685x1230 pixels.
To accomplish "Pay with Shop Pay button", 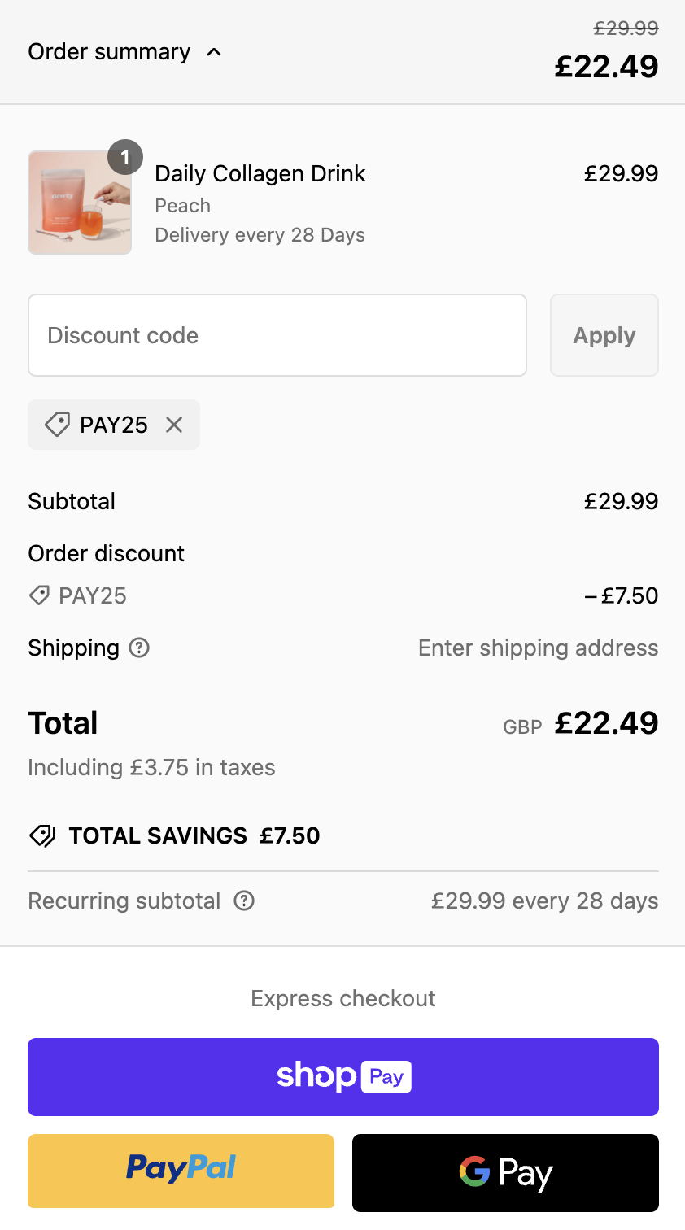I will (x=343, y=1077).
